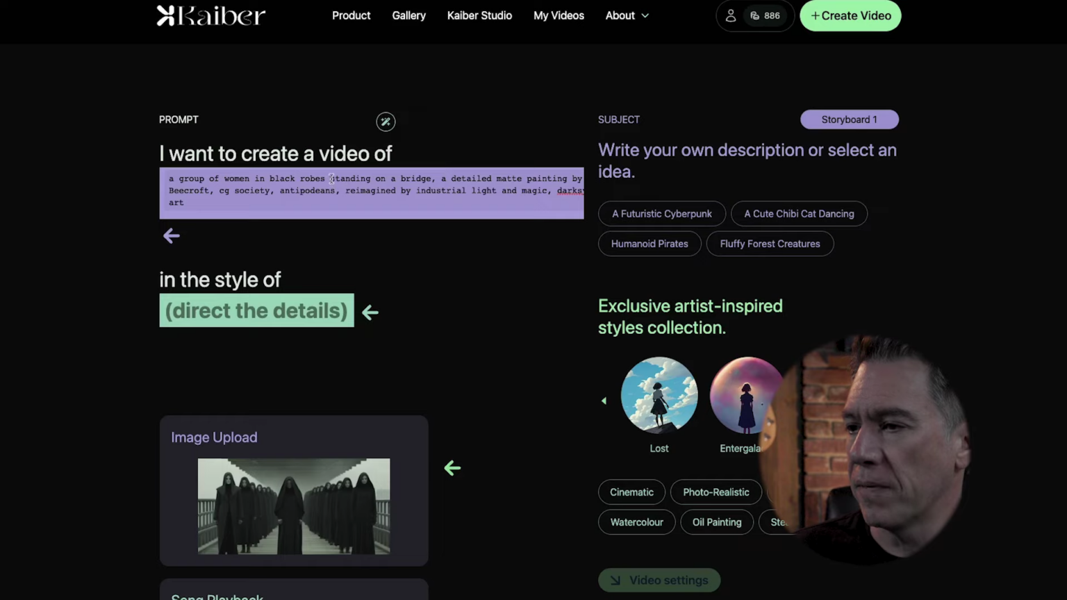Click the Create Video button
The image size is (1067, 600).
(850, 15)
